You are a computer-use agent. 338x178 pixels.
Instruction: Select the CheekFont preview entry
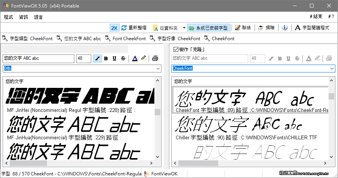250,100
